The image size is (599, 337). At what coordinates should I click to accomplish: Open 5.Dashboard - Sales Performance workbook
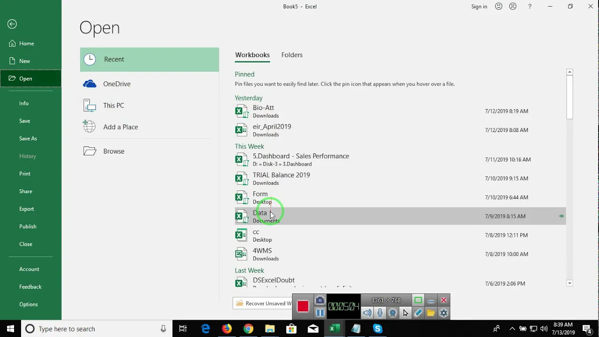tap(400, 160)
